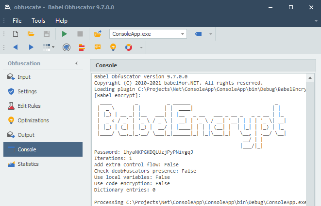Click 'Check deobfuscators presence: False' line

tap(145, 171)
